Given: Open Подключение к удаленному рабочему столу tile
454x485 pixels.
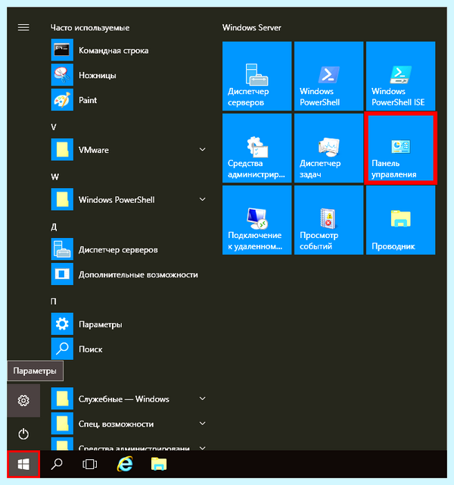Looking at the screenshot, I should 257,221.
